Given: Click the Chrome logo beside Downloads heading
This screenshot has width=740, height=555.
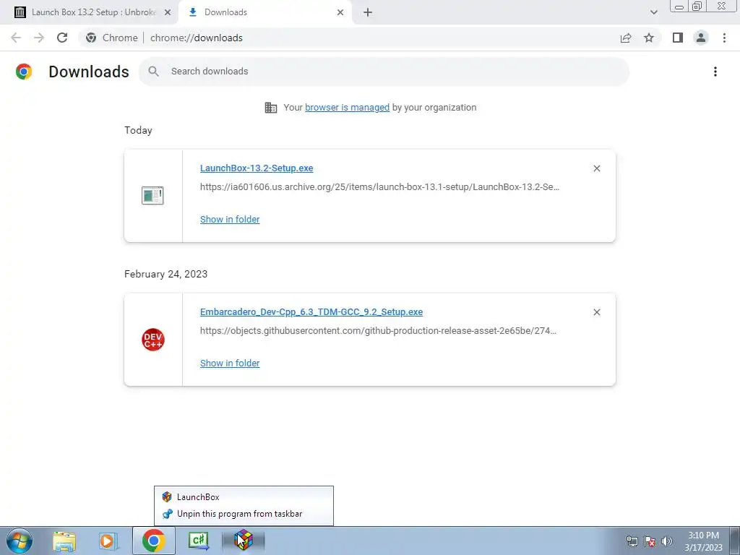Looking at the screenshot, I should 24,72.
